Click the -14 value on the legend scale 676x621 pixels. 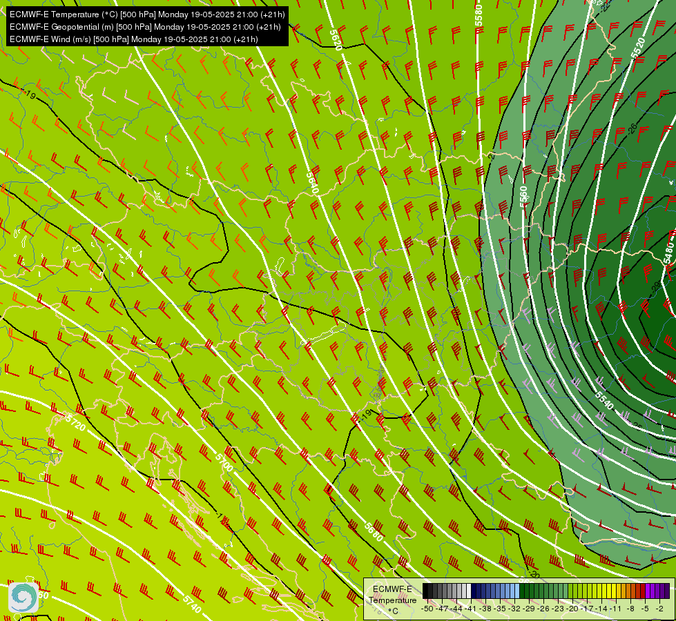coord(601,609)
